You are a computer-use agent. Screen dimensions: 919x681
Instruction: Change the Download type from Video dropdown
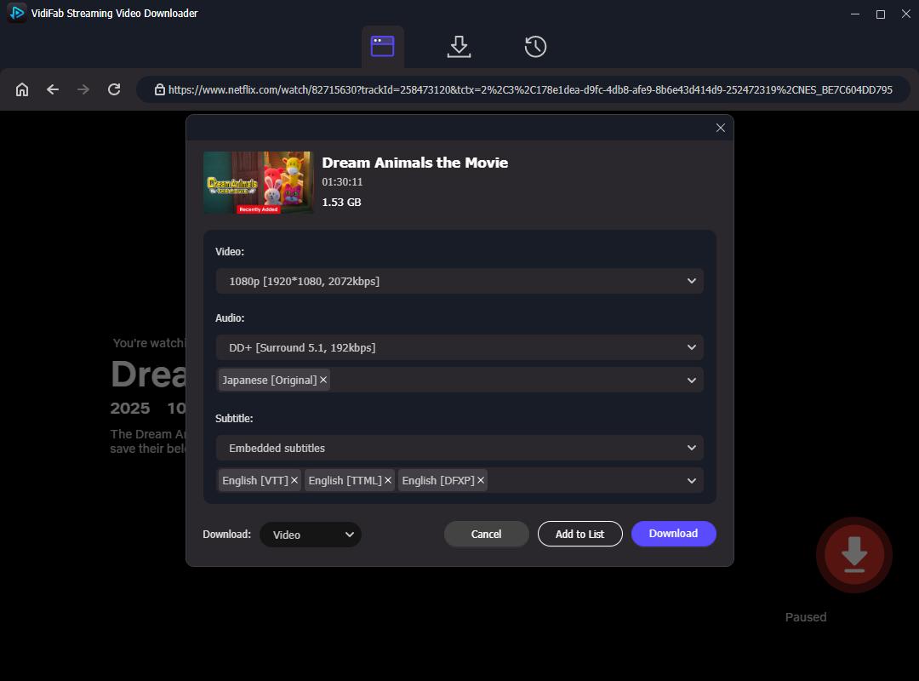tap(311, 535)
